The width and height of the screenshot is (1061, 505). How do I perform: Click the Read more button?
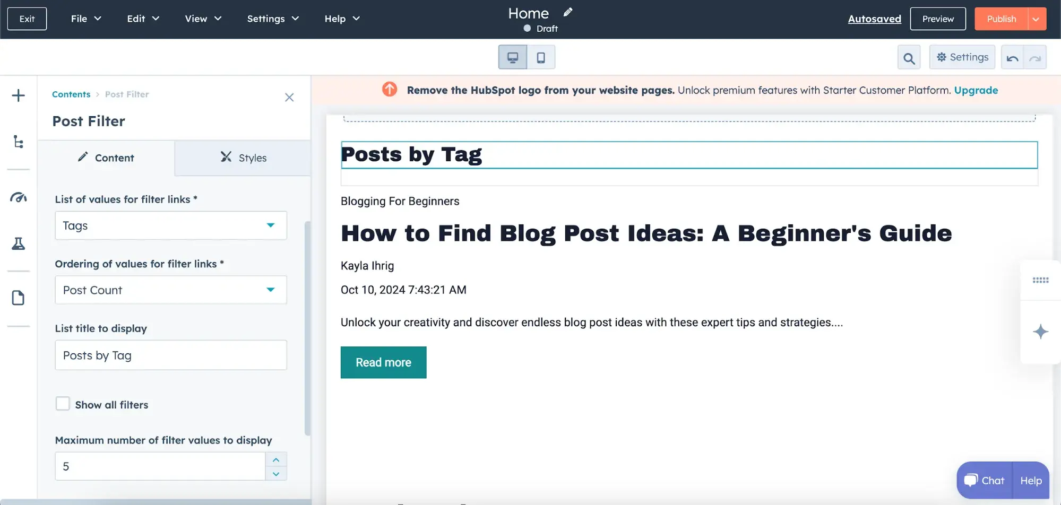(383, 362)
